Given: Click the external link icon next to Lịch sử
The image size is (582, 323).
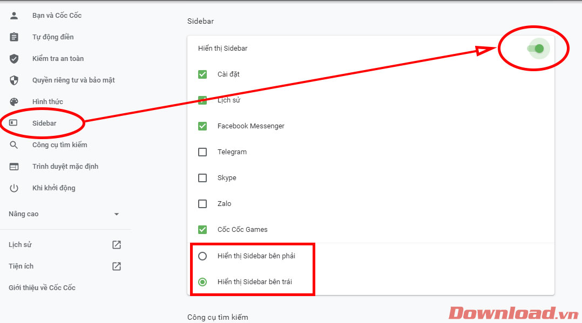Looking at the screenshot, I should coord(117,245).
